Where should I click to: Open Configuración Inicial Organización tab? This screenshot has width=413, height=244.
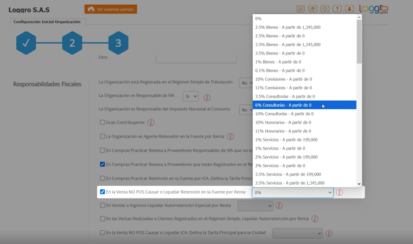point(47,22)
